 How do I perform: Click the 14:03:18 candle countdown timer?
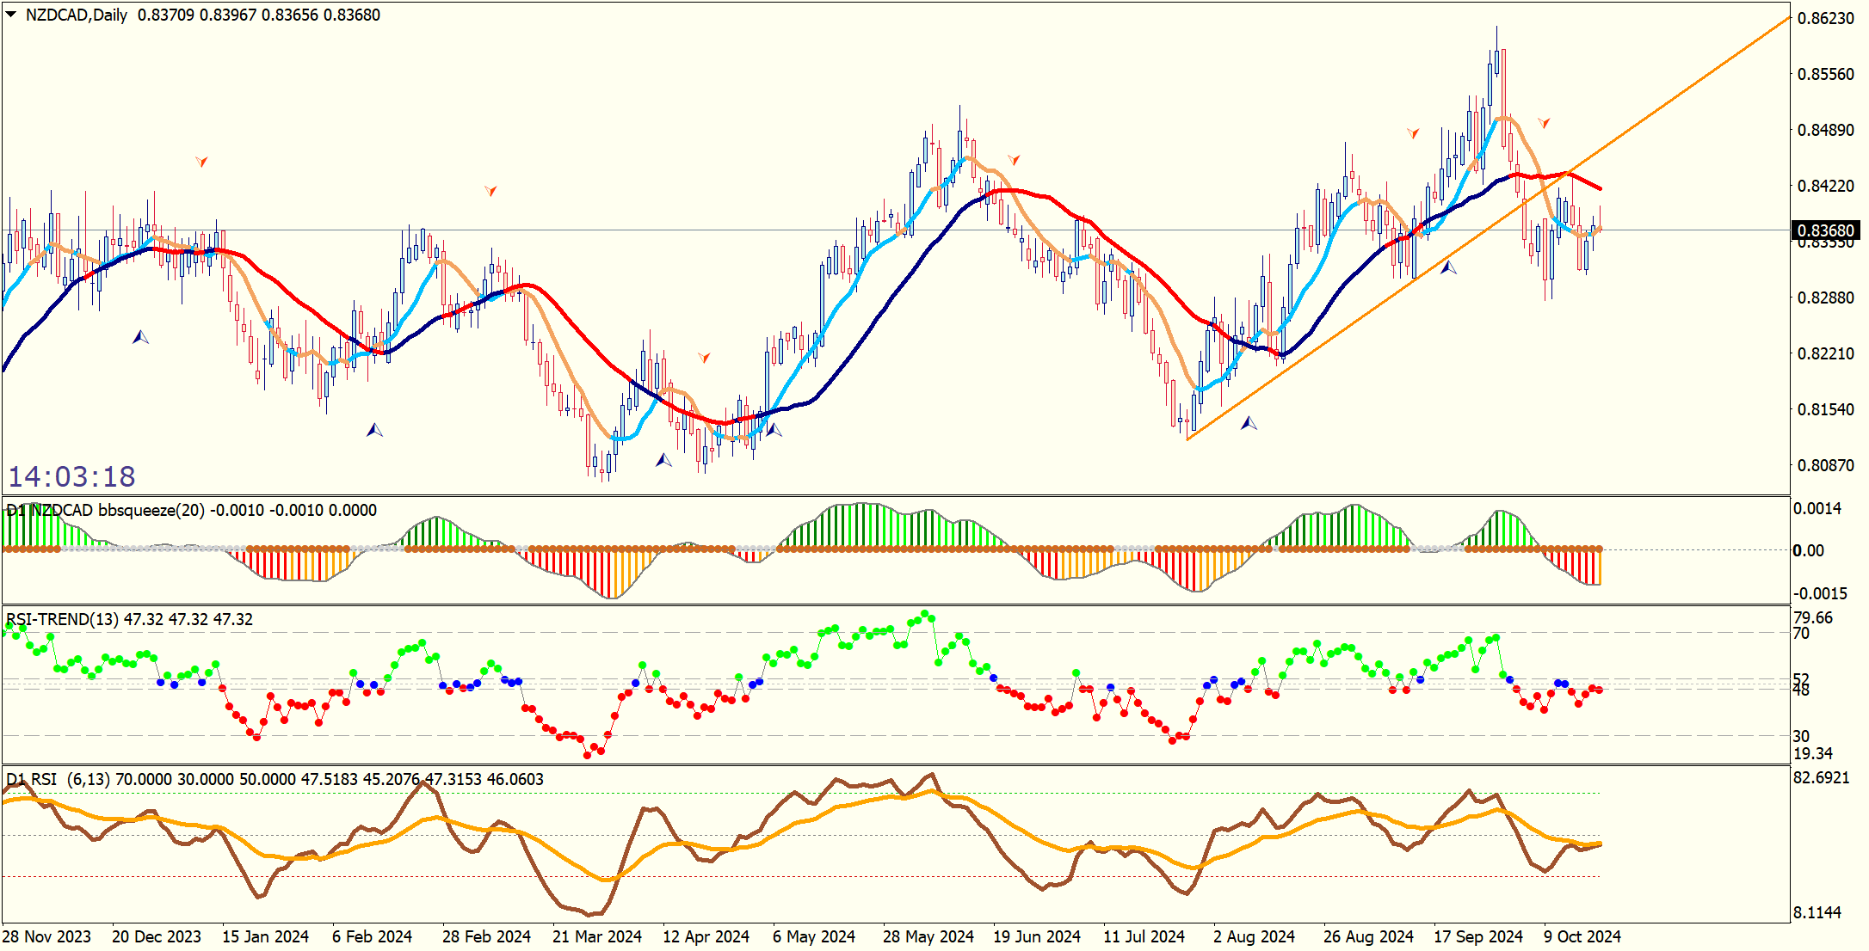tap(72, 476)
